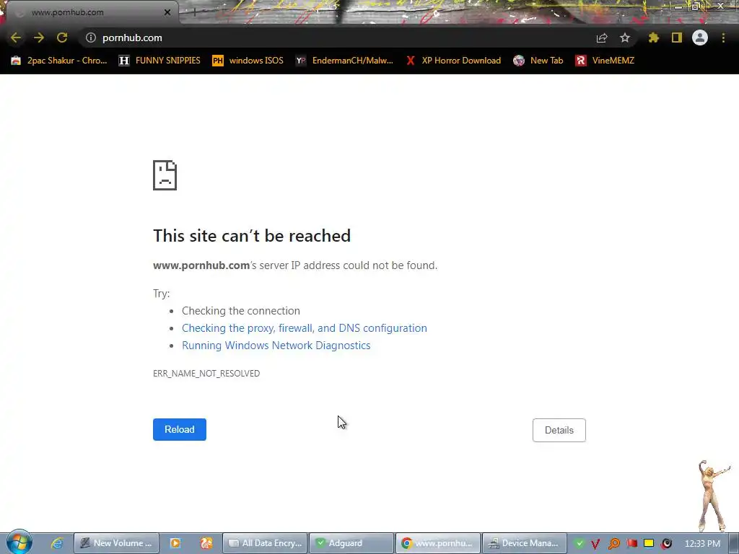The image size is (739, 554).
Task: Click the red V tray icon
Action: pos(595,544)
